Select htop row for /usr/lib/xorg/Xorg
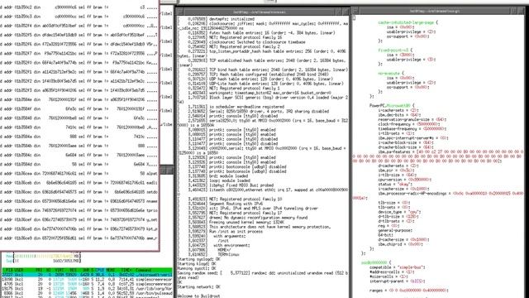The height and width of the screenshot is (298, 529). point(88,289)
